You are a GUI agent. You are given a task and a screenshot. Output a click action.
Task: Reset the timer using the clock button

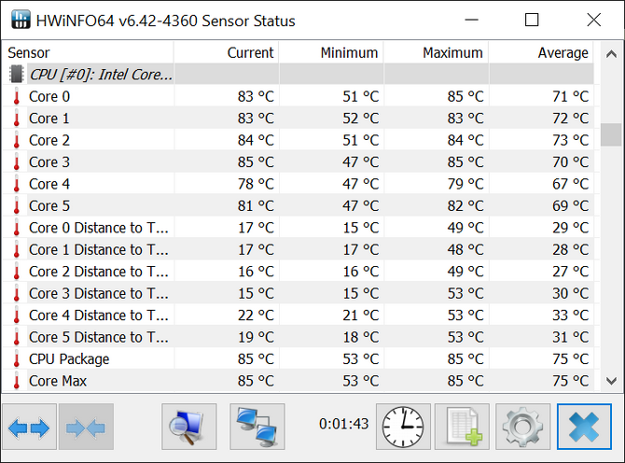pos(403,427)
